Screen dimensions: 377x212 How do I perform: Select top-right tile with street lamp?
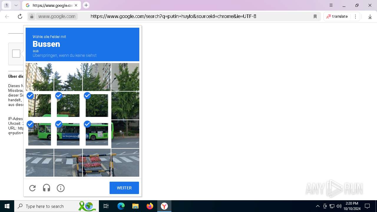(125, 77)
